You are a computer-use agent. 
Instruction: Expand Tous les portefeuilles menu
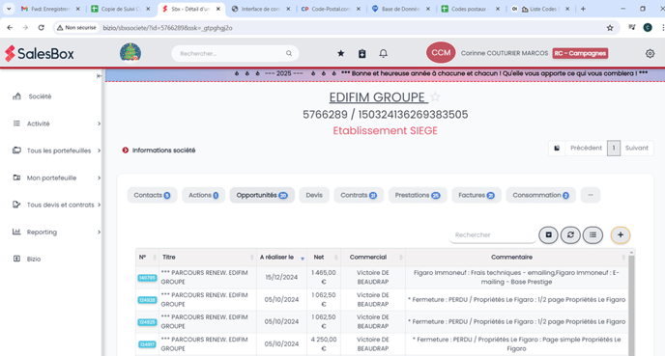(x=56, y=151)
